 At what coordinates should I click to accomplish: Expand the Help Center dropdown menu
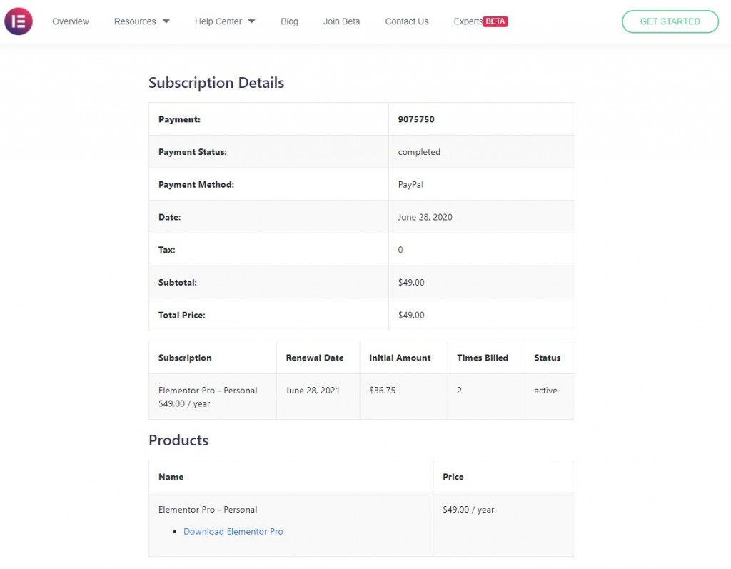pos(218,21)
